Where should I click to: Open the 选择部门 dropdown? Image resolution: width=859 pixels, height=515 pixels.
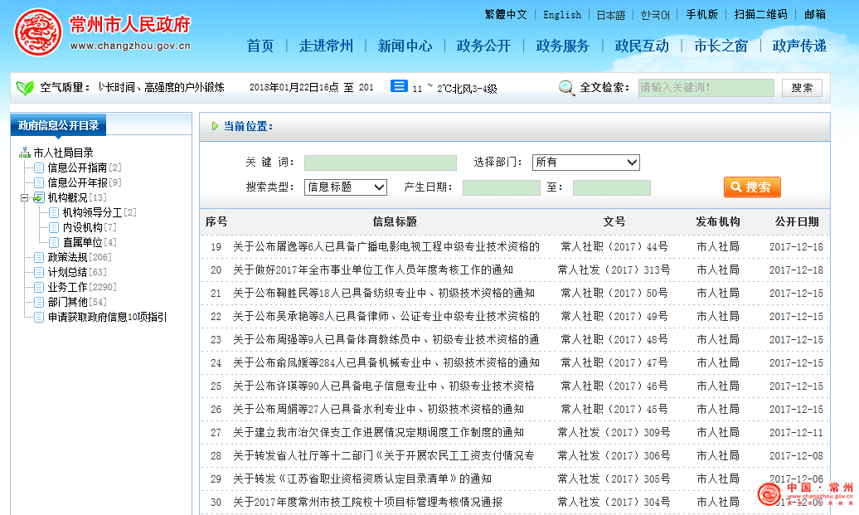click(585, 163)
